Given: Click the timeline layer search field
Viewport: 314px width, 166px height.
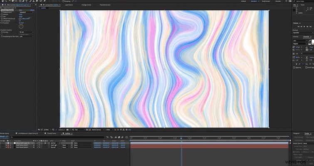Looking at the screenshot, I should click(57, 137).
